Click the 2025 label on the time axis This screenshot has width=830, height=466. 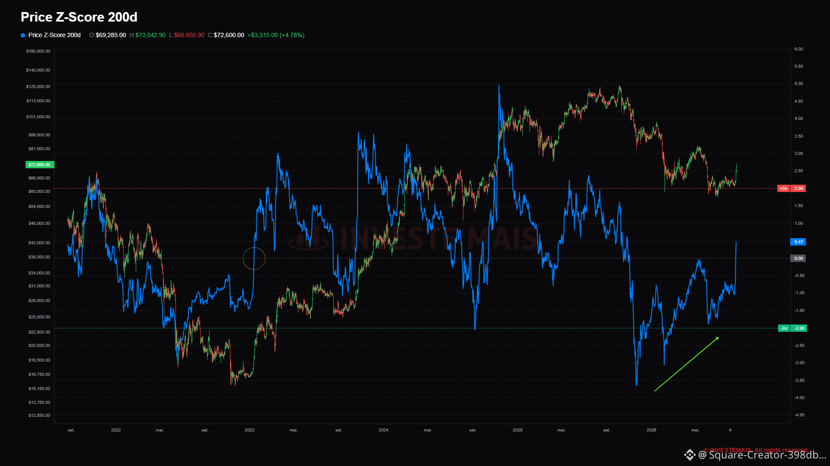(x=517, y=430)
